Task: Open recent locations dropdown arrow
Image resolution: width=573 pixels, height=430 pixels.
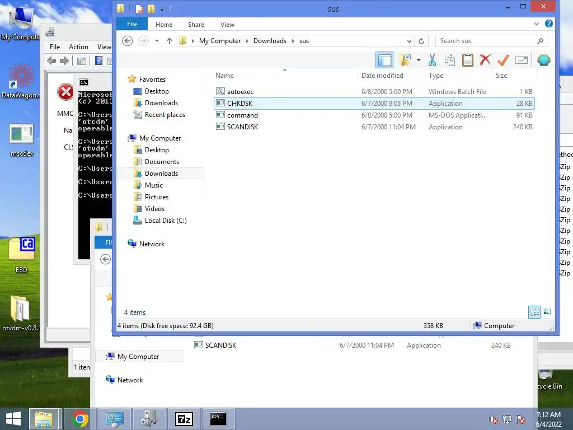Action: click(157, 40)
